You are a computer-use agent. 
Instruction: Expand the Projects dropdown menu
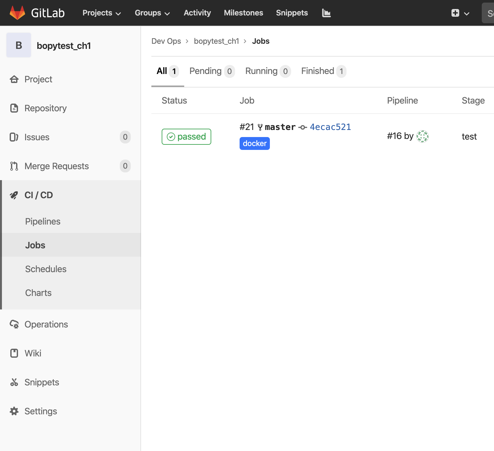pyautogui.click(x=101, y=13)
